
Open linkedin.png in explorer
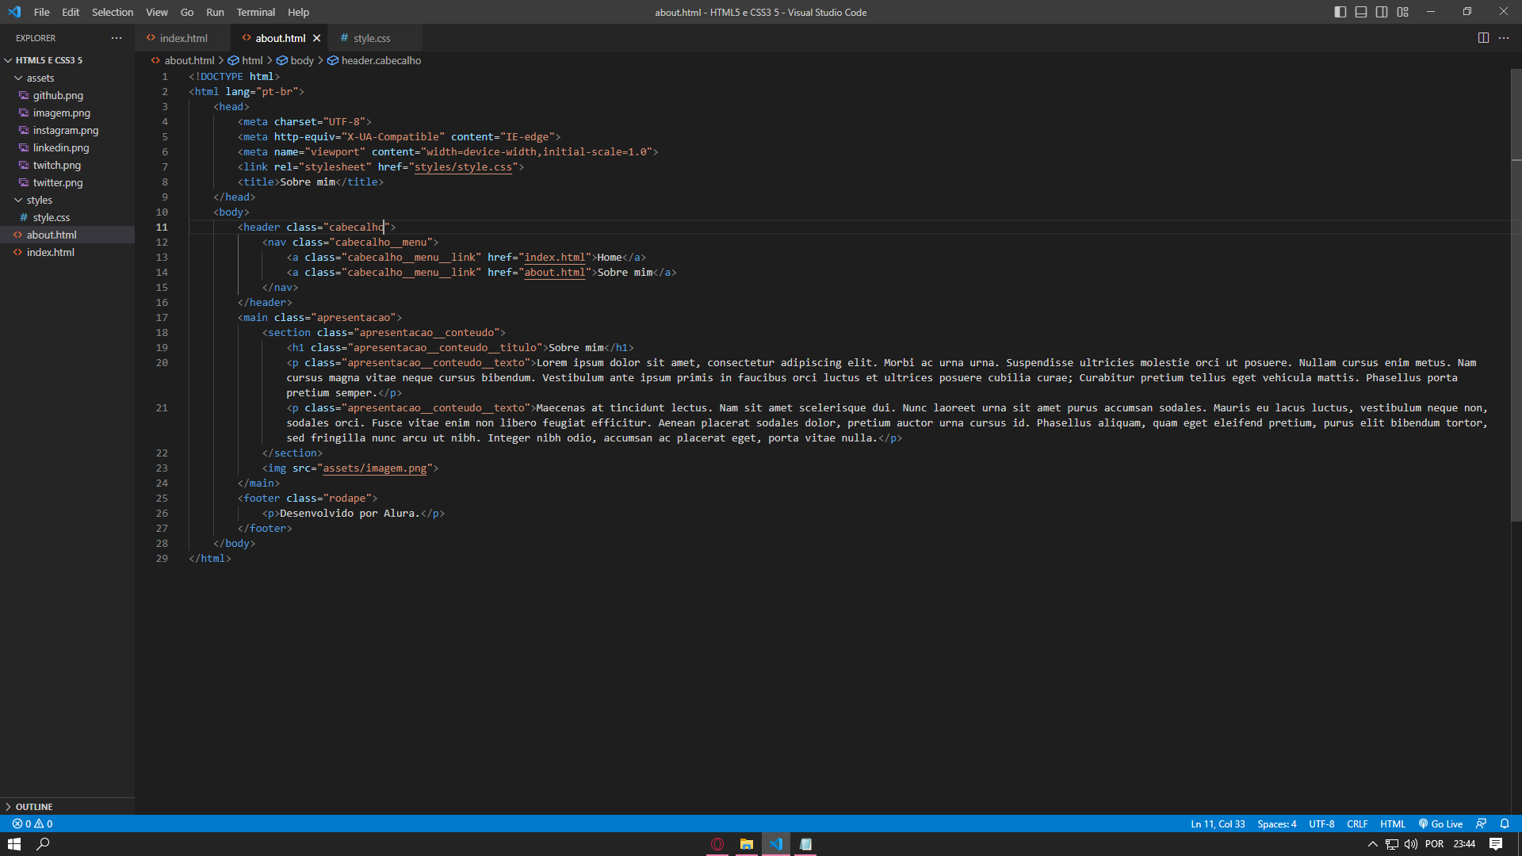point(67,147)
